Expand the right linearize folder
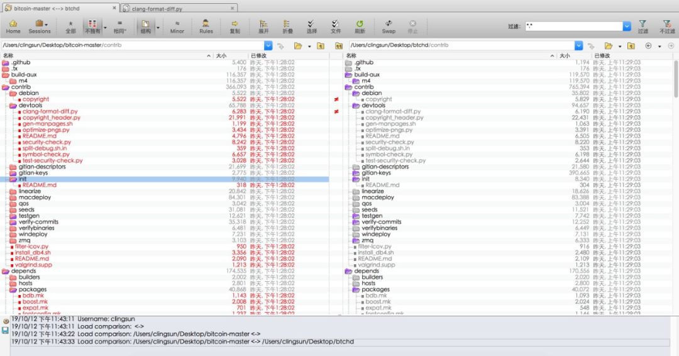 356,191
